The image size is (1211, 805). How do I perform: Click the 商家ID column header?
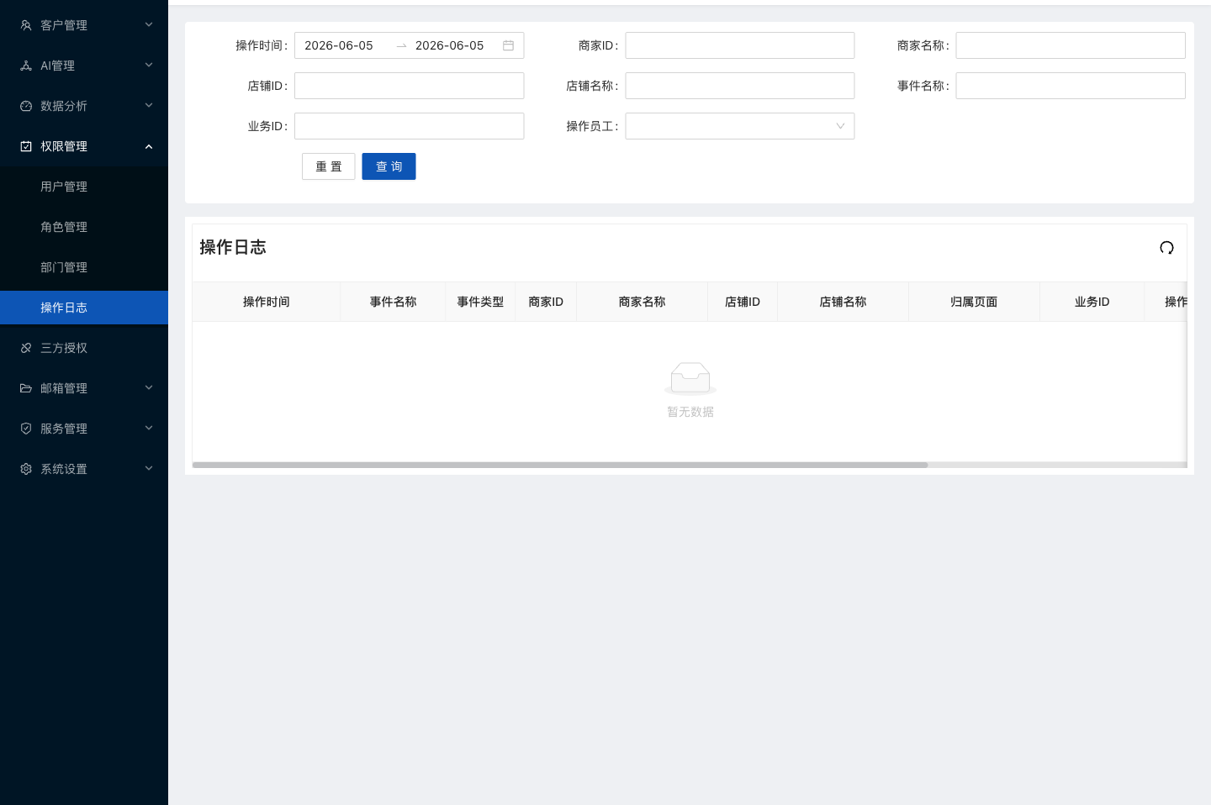(546, 302)
